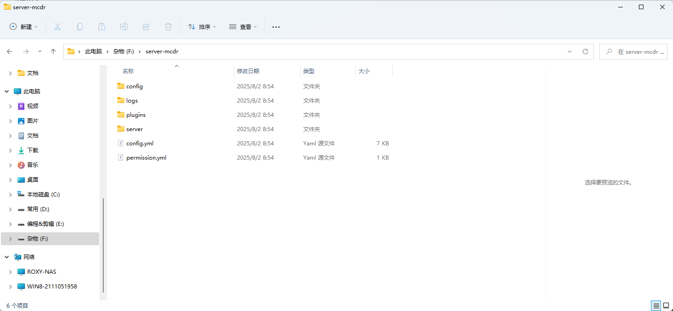Open the 排序 (Sort) dropdown menu

(x=202, y=27)
